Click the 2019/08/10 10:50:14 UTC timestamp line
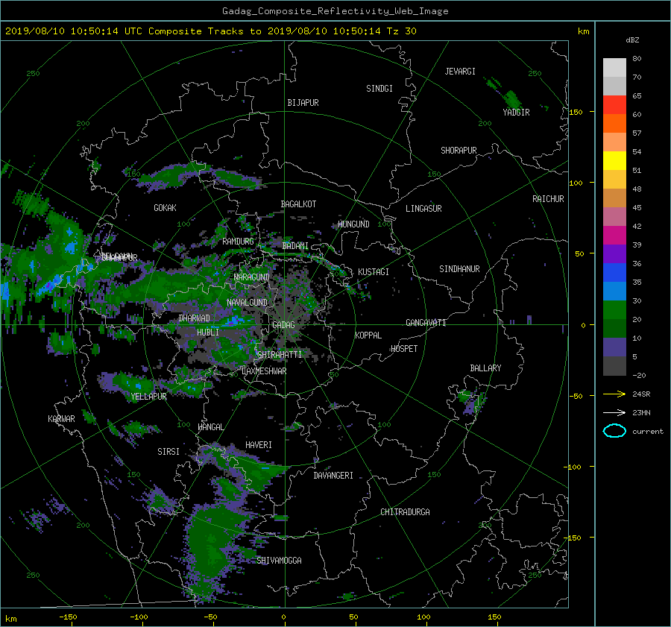This screenshot has height=627, width=671. tap(210, 31)
